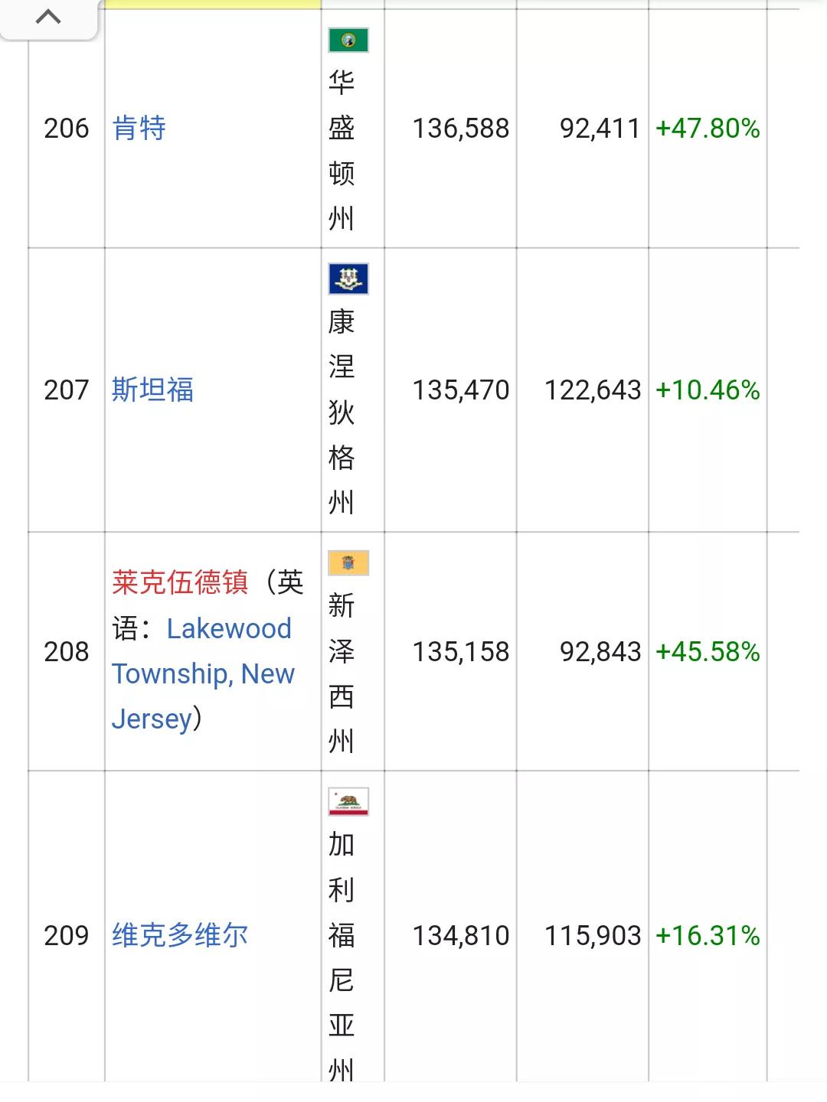Select earlier population 122,643

593,390
